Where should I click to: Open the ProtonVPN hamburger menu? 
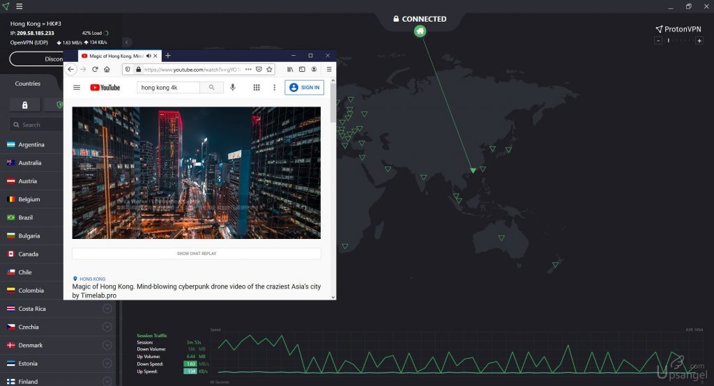click(19, 6)
